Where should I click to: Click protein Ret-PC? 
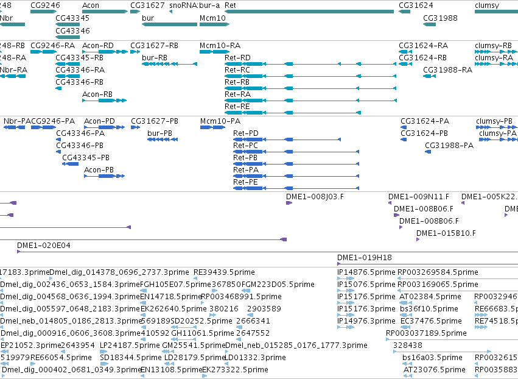pos(245,146)
